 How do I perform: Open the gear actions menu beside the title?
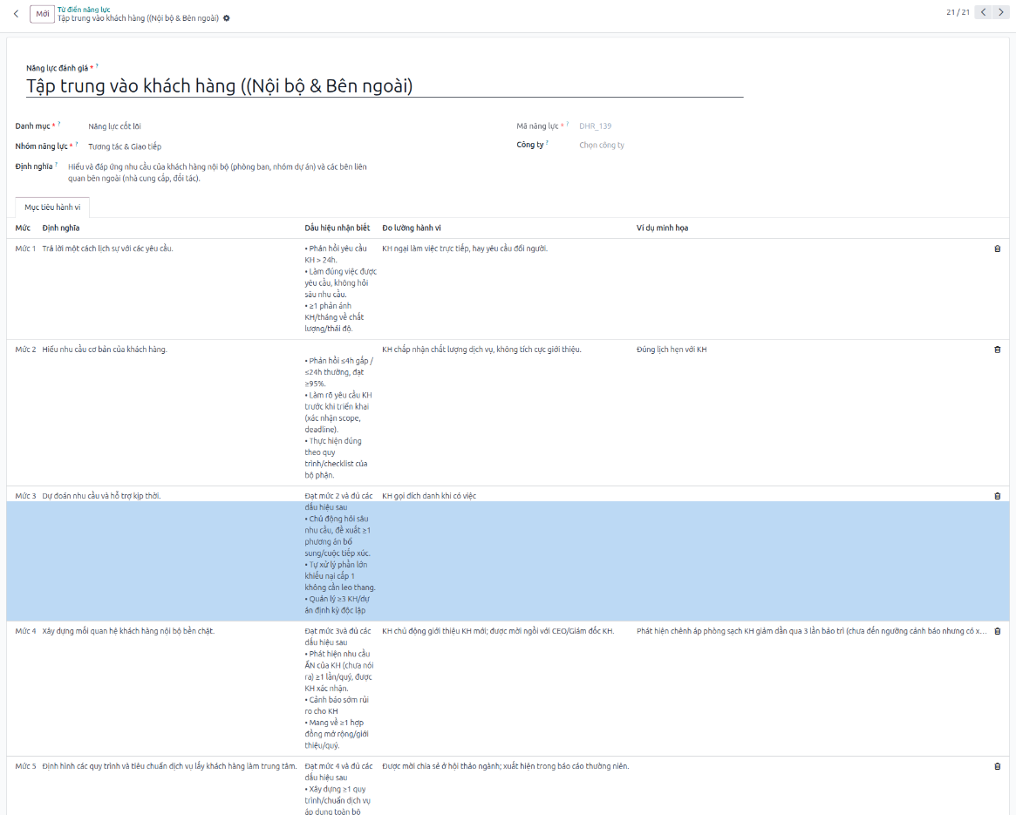coord(226,18)
